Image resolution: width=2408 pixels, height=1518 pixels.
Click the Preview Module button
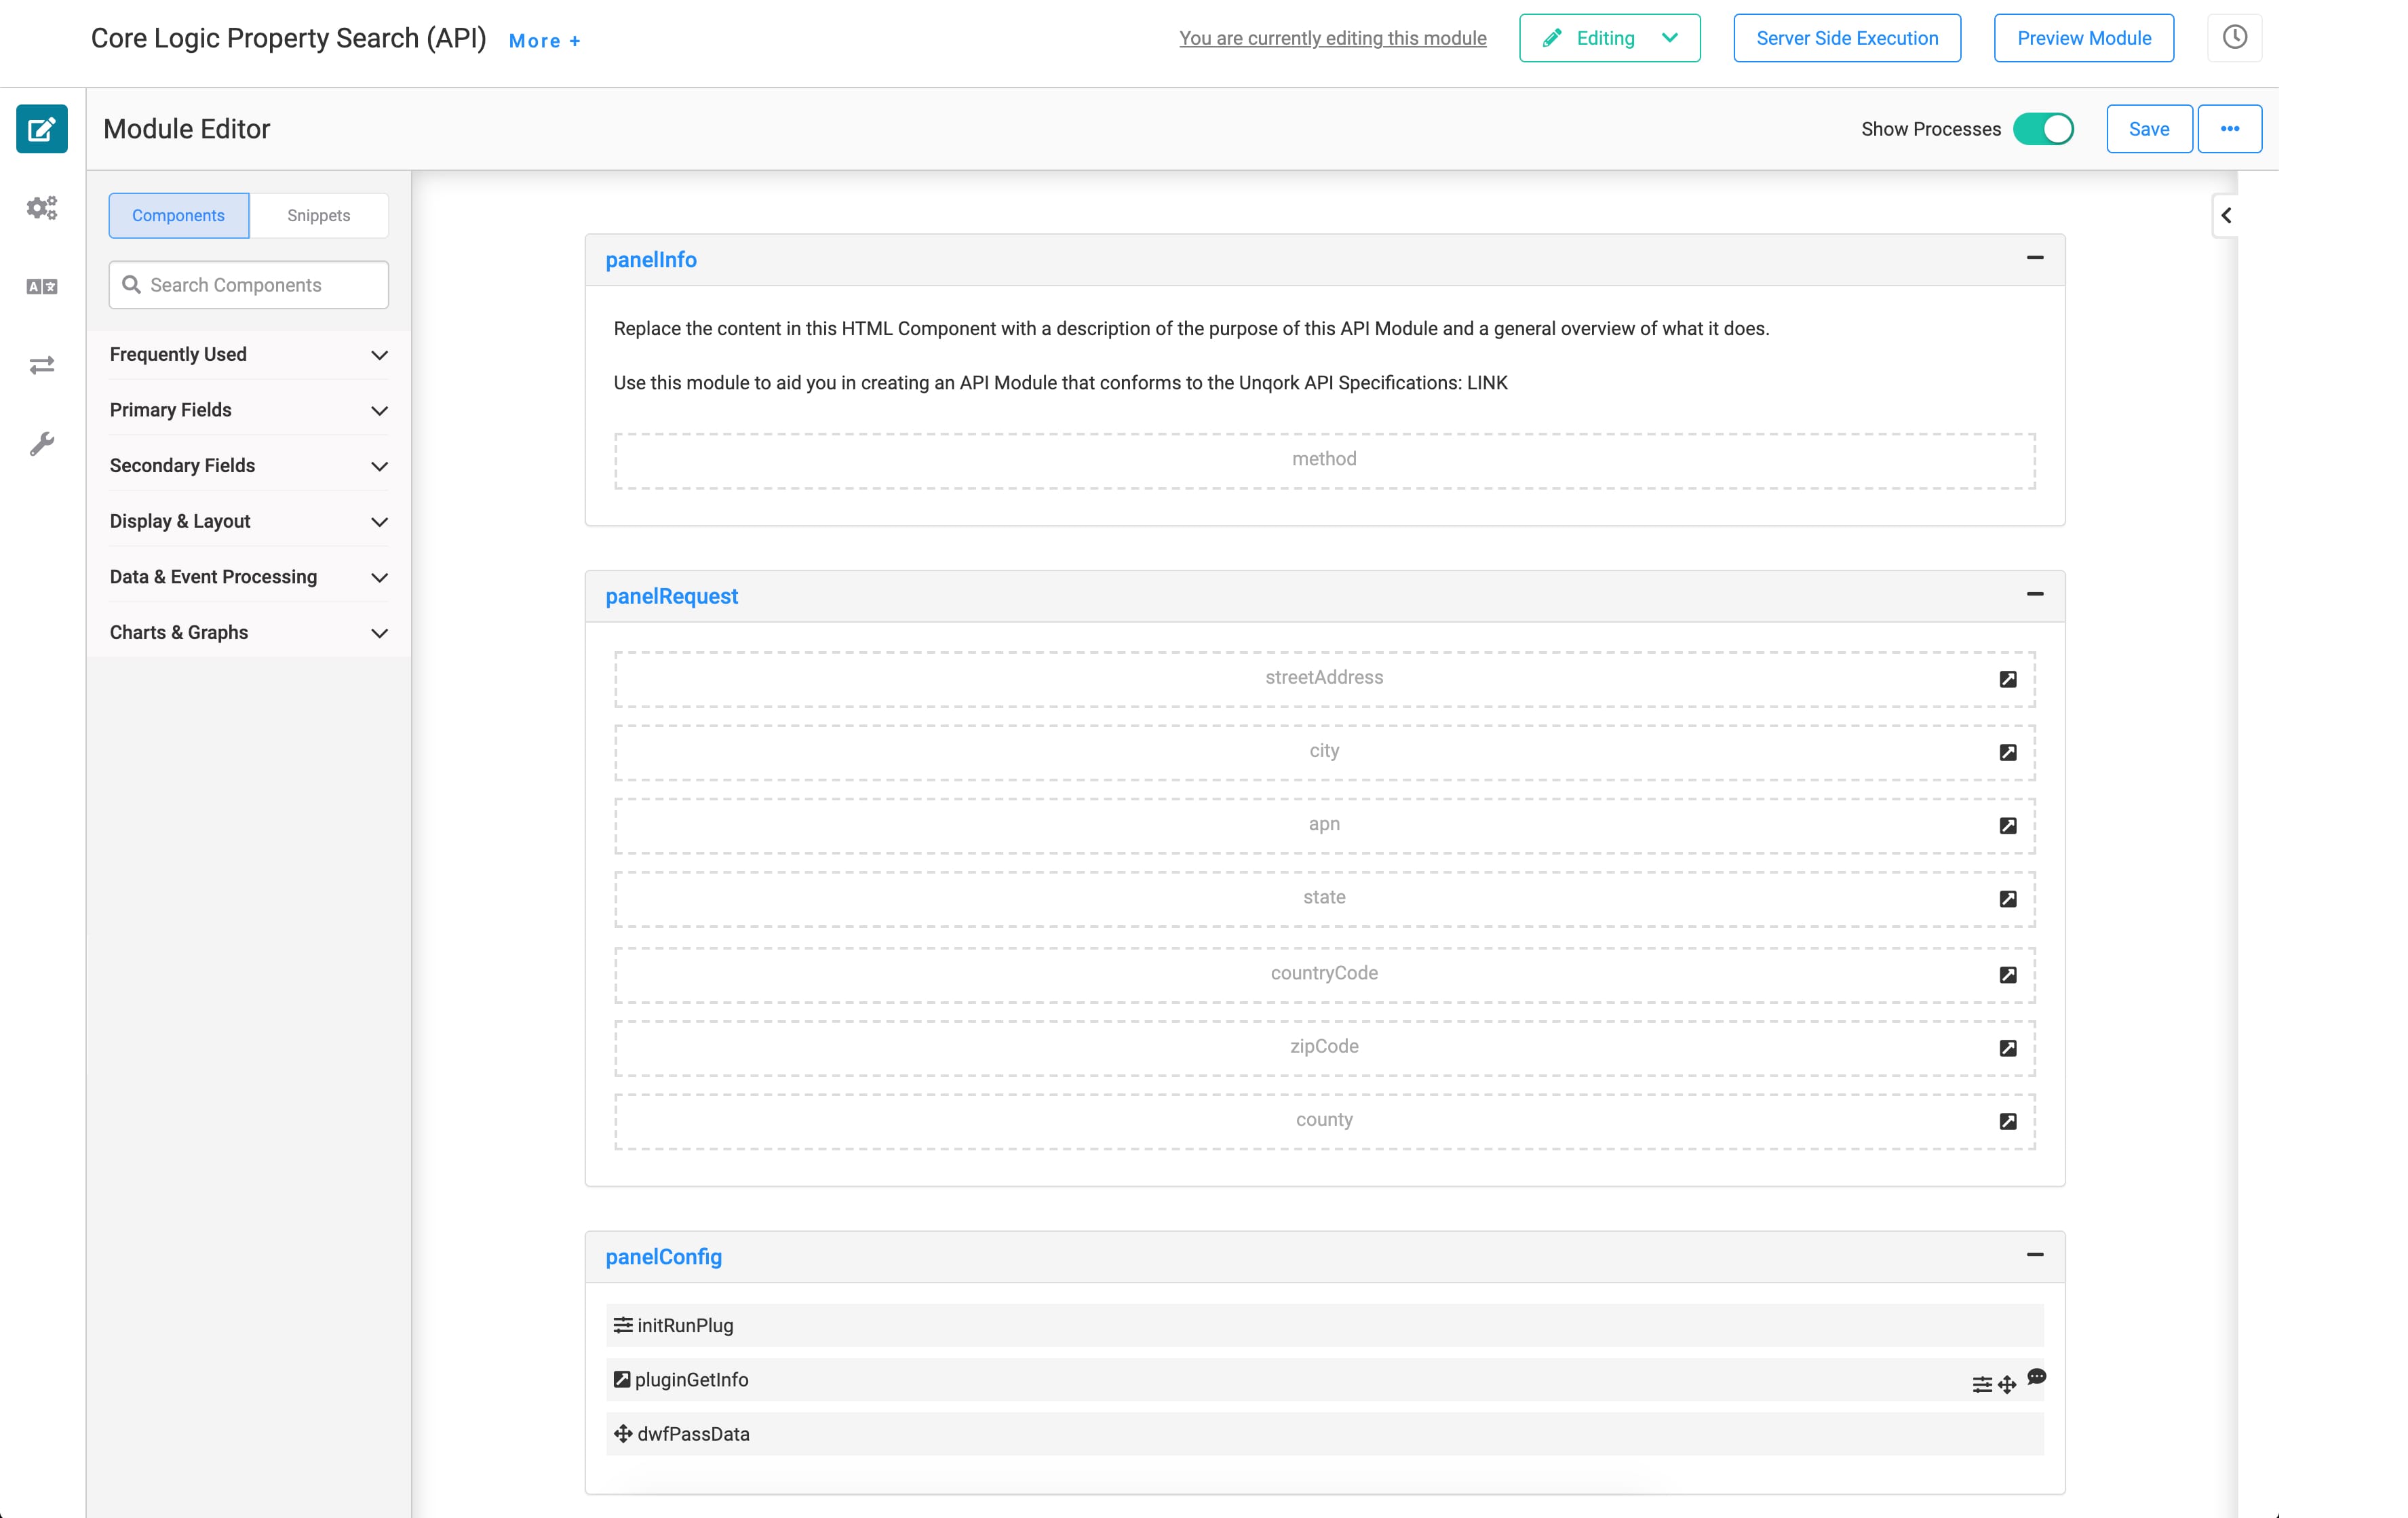2084,38
